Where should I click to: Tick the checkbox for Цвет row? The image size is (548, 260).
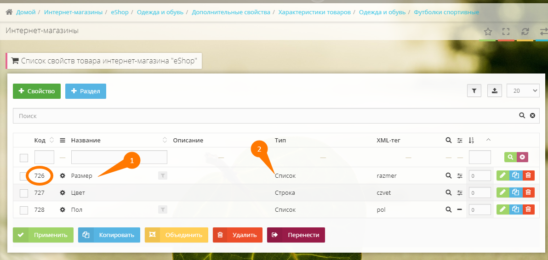tap(24, 193)
